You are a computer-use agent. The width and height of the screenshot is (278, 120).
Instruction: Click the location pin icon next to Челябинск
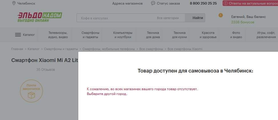pos(14,3)
